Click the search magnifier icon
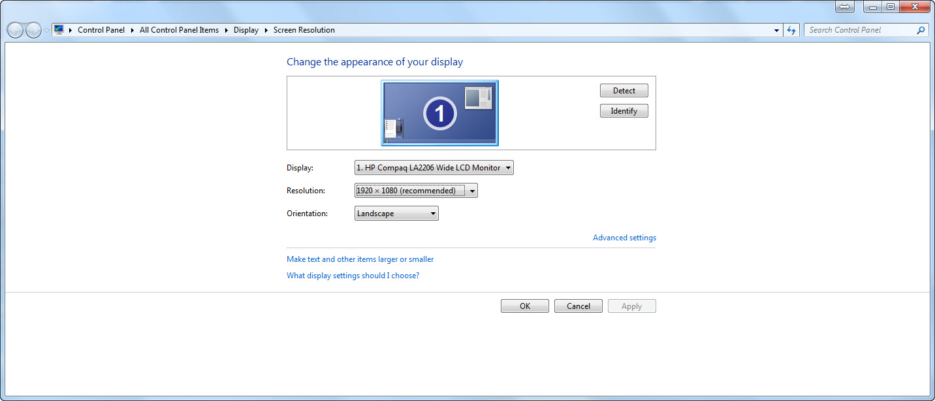Viewport: 935px width, 401px height. click(x=921, y=30)
